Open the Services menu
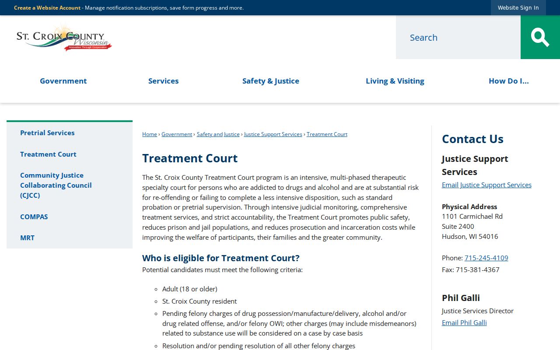Image resolution: width=560 pixels, height=350 pixels. pyautogui.click(x=163, y=81)
